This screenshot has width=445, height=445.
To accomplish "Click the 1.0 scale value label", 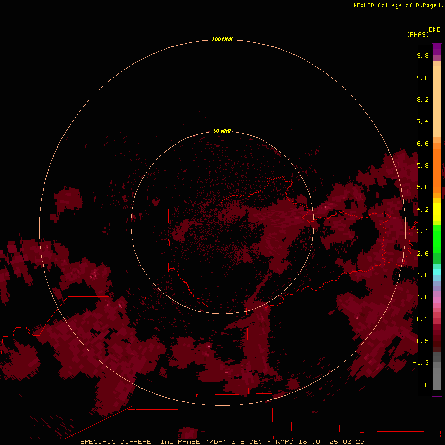I will 423,297.
